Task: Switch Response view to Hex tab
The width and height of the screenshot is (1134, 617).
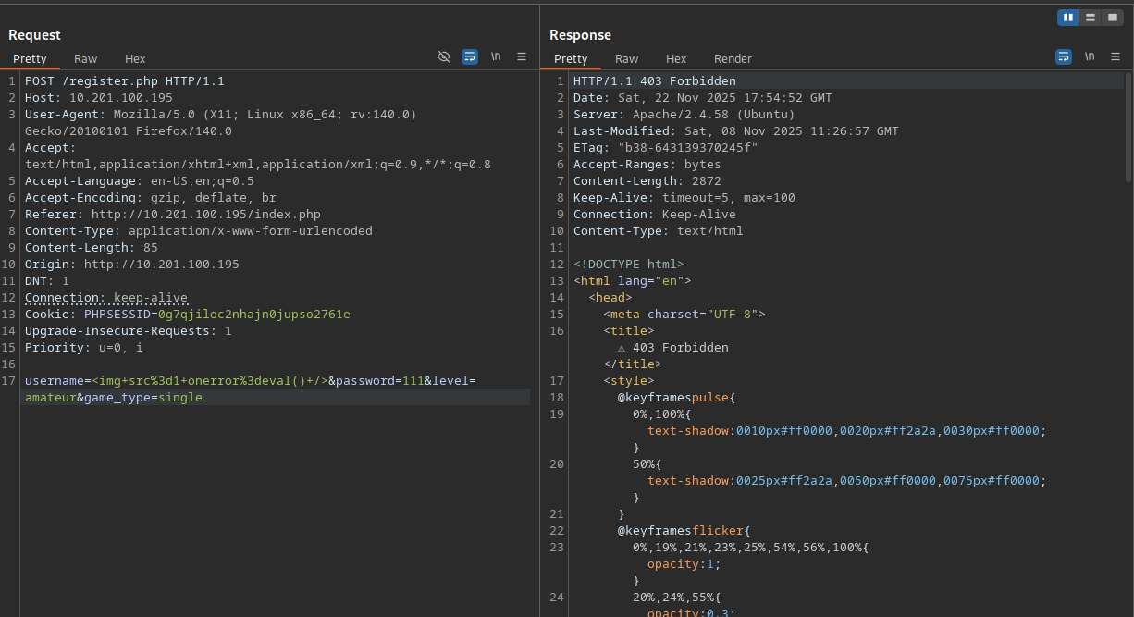Action: click(676, 58)
